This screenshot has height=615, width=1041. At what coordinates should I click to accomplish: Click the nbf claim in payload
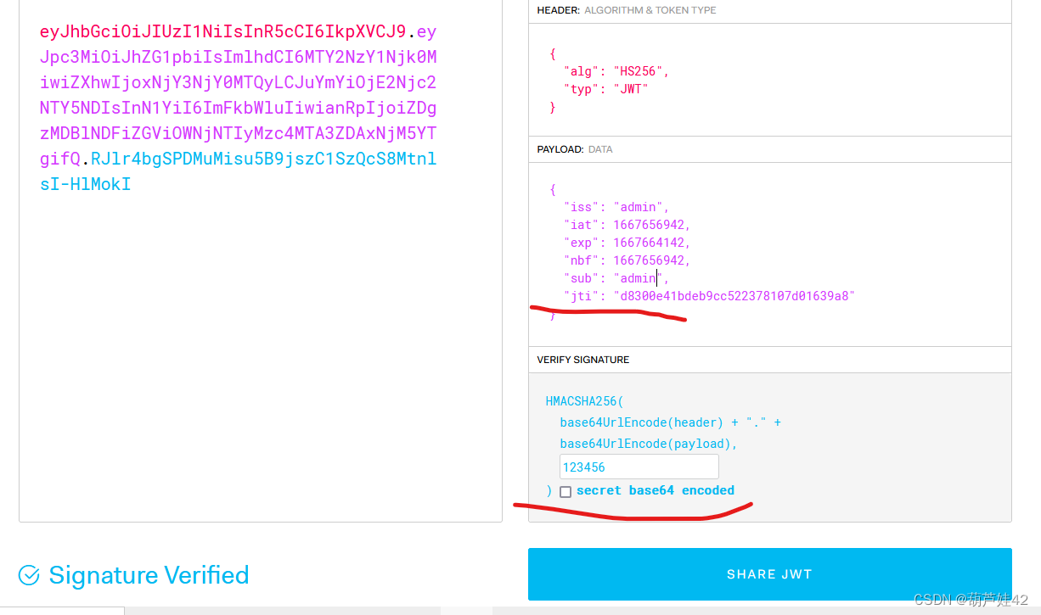point(627,260)
